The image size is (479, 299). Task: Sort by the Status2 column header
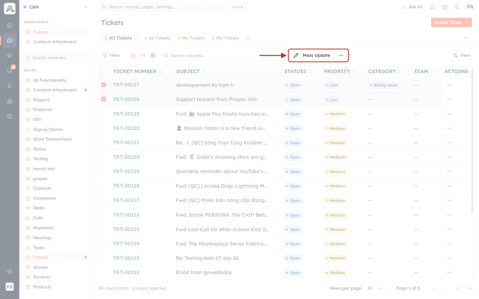coord(298,71)
